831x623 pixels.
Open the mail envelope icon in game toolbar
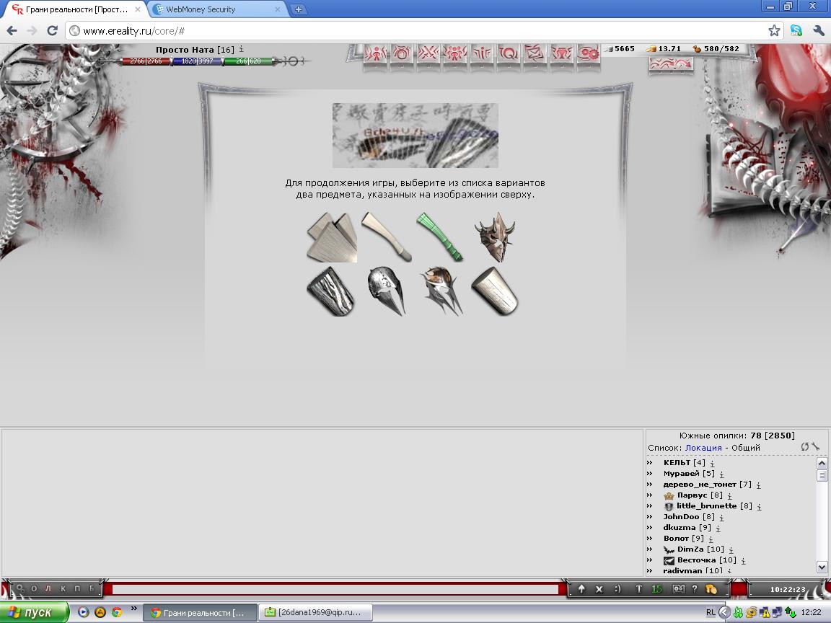pos(535,53)
